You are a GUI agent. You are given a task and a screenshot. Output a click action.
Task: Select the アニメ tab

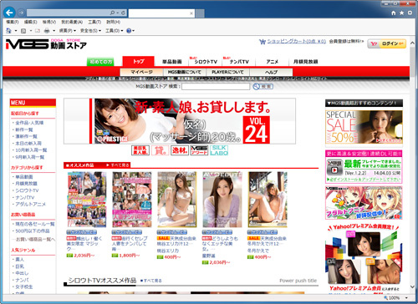click(x=272, y=62)
